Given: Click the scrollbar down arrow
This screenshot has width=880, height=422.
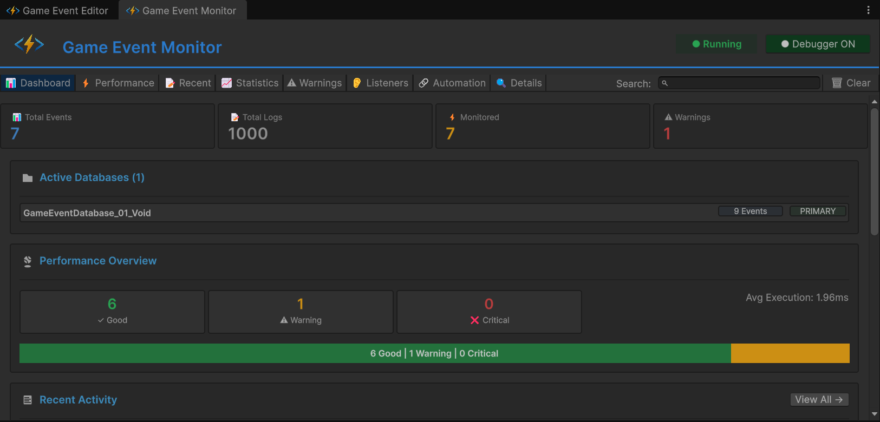Looking at the screenshot, I should coord(874,414).
